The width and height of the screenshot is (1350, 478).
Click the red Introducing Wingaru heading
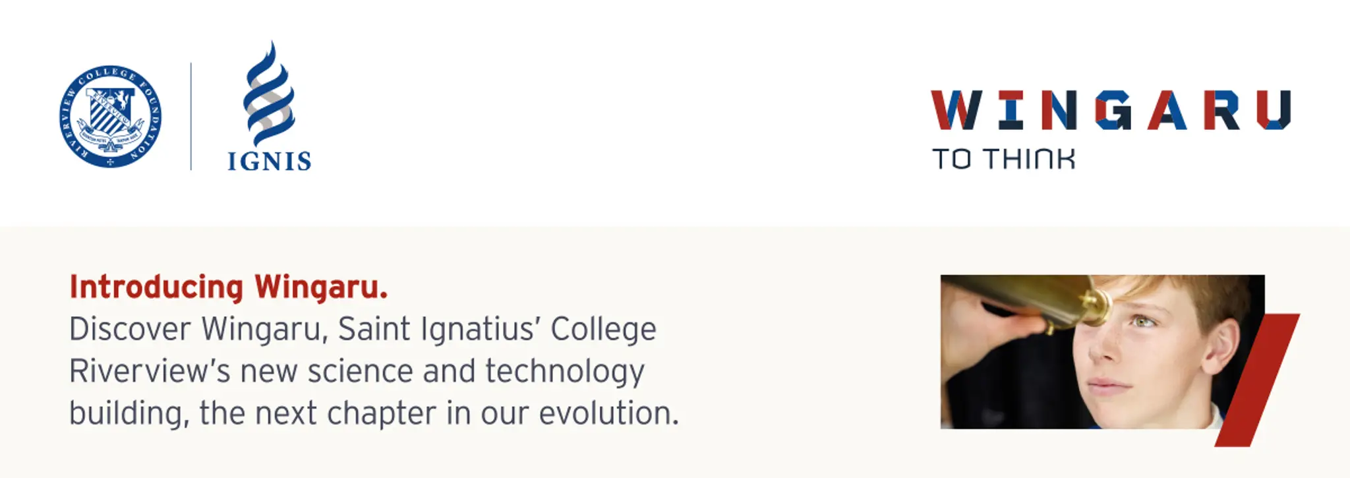[x=229, y=287]
